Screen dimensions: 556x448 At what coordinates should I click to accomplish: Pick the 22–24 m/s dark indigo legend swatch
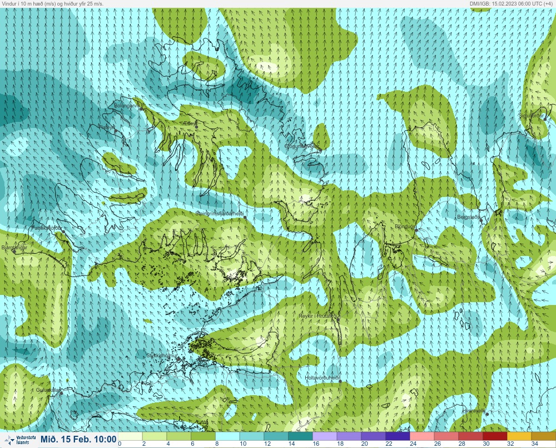click(398, 436)
